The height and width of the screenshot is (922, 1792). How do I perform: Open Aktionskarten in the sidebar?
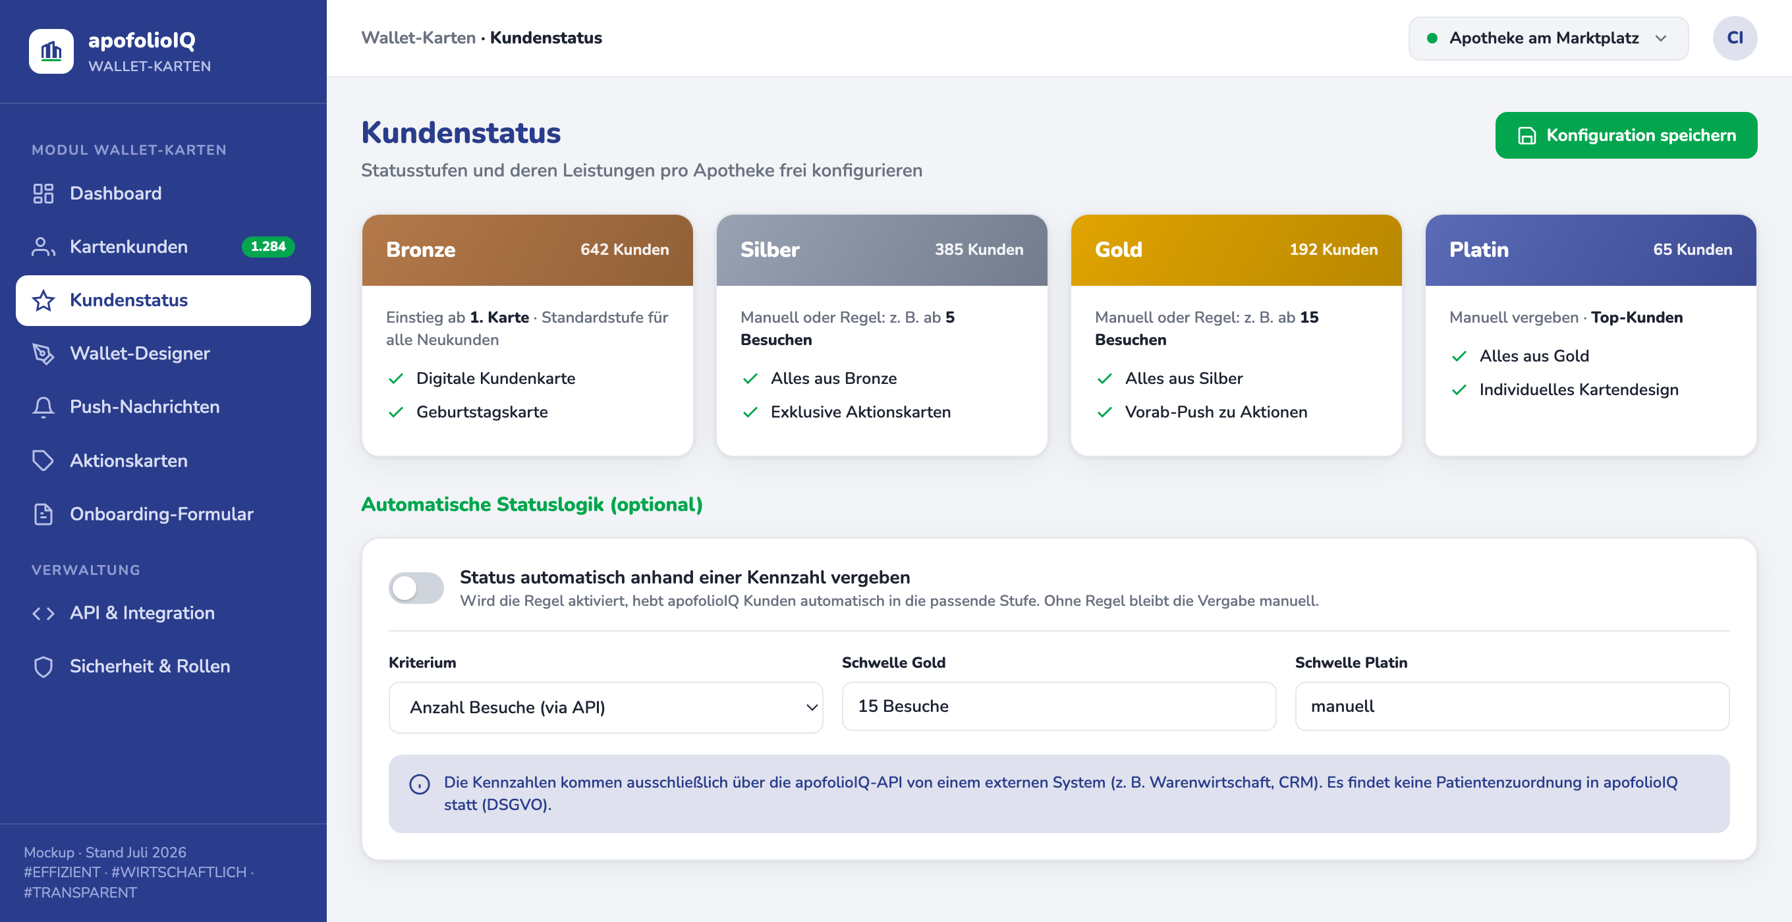[163, 460]
